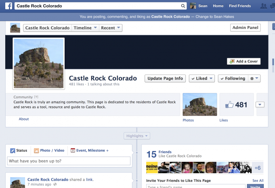Open the post author's avatar thumbnail
This screenshot has height=188, width=275.
pyautogui.click(x=17, y=183)
